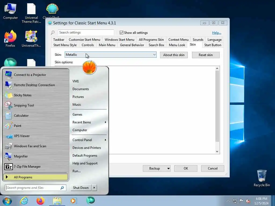
Task: Open the UniversalTh... desktop icon
Action: [x=31, y=39]
